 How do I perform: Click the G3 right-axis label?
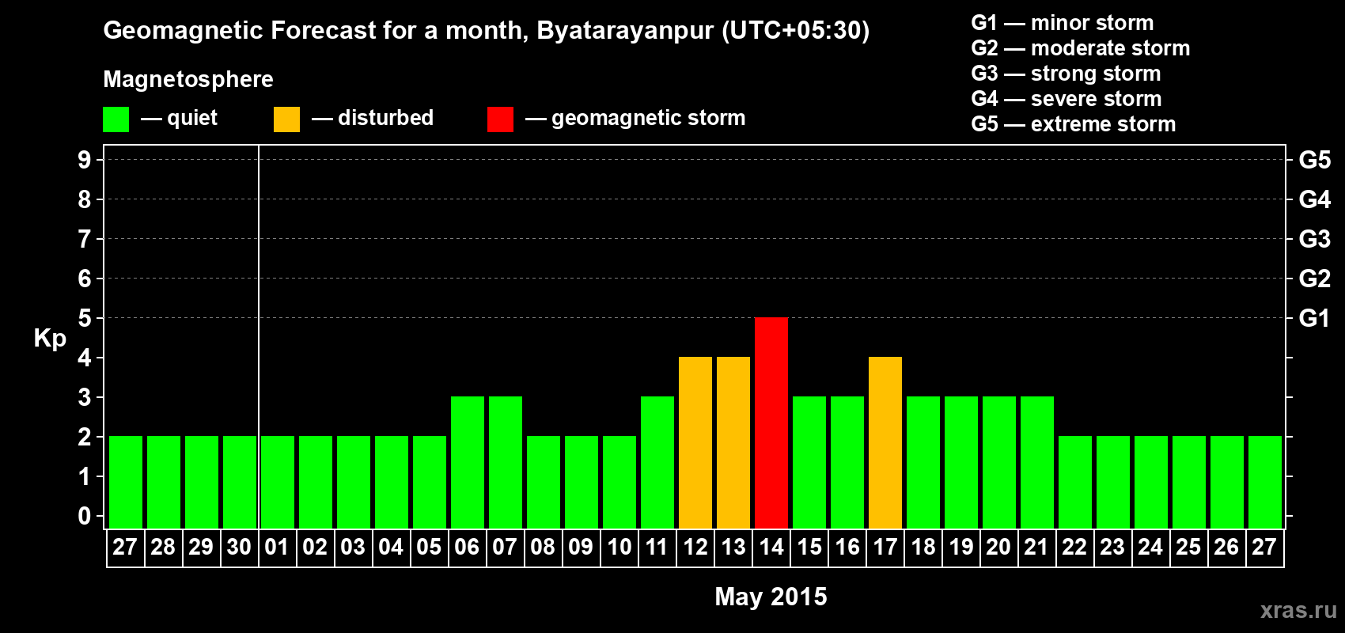(1314, 239)
